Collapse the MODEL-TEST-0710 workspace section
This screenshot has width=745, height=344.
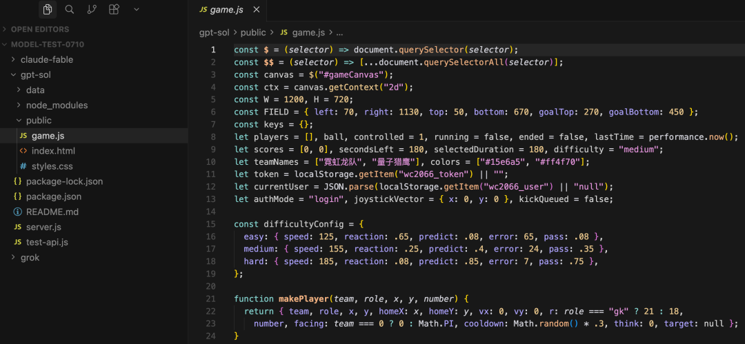pyautogui.click(x=94, y=44)
